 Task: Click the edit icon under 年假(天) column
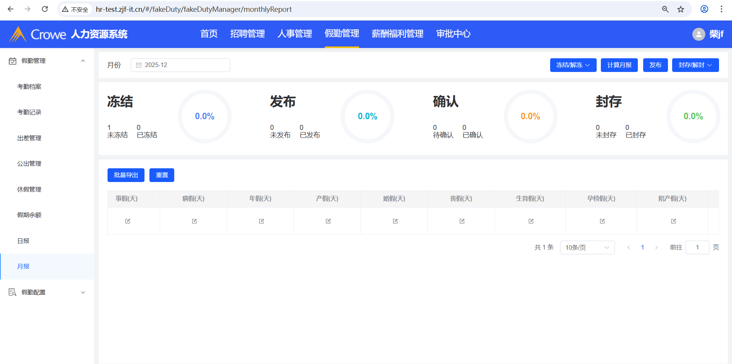pos(262,221)
